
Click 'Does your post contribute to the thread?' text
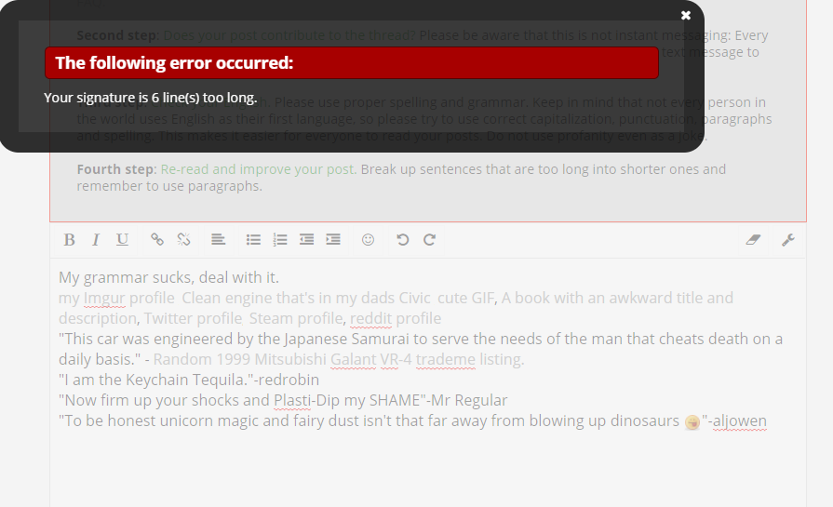point(289,35)
